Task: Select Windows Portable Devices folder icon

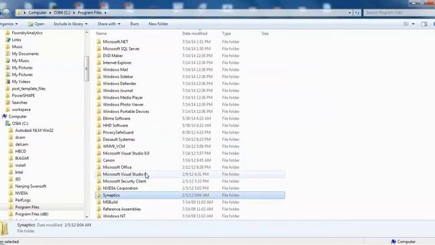Action: click(99, 112)
